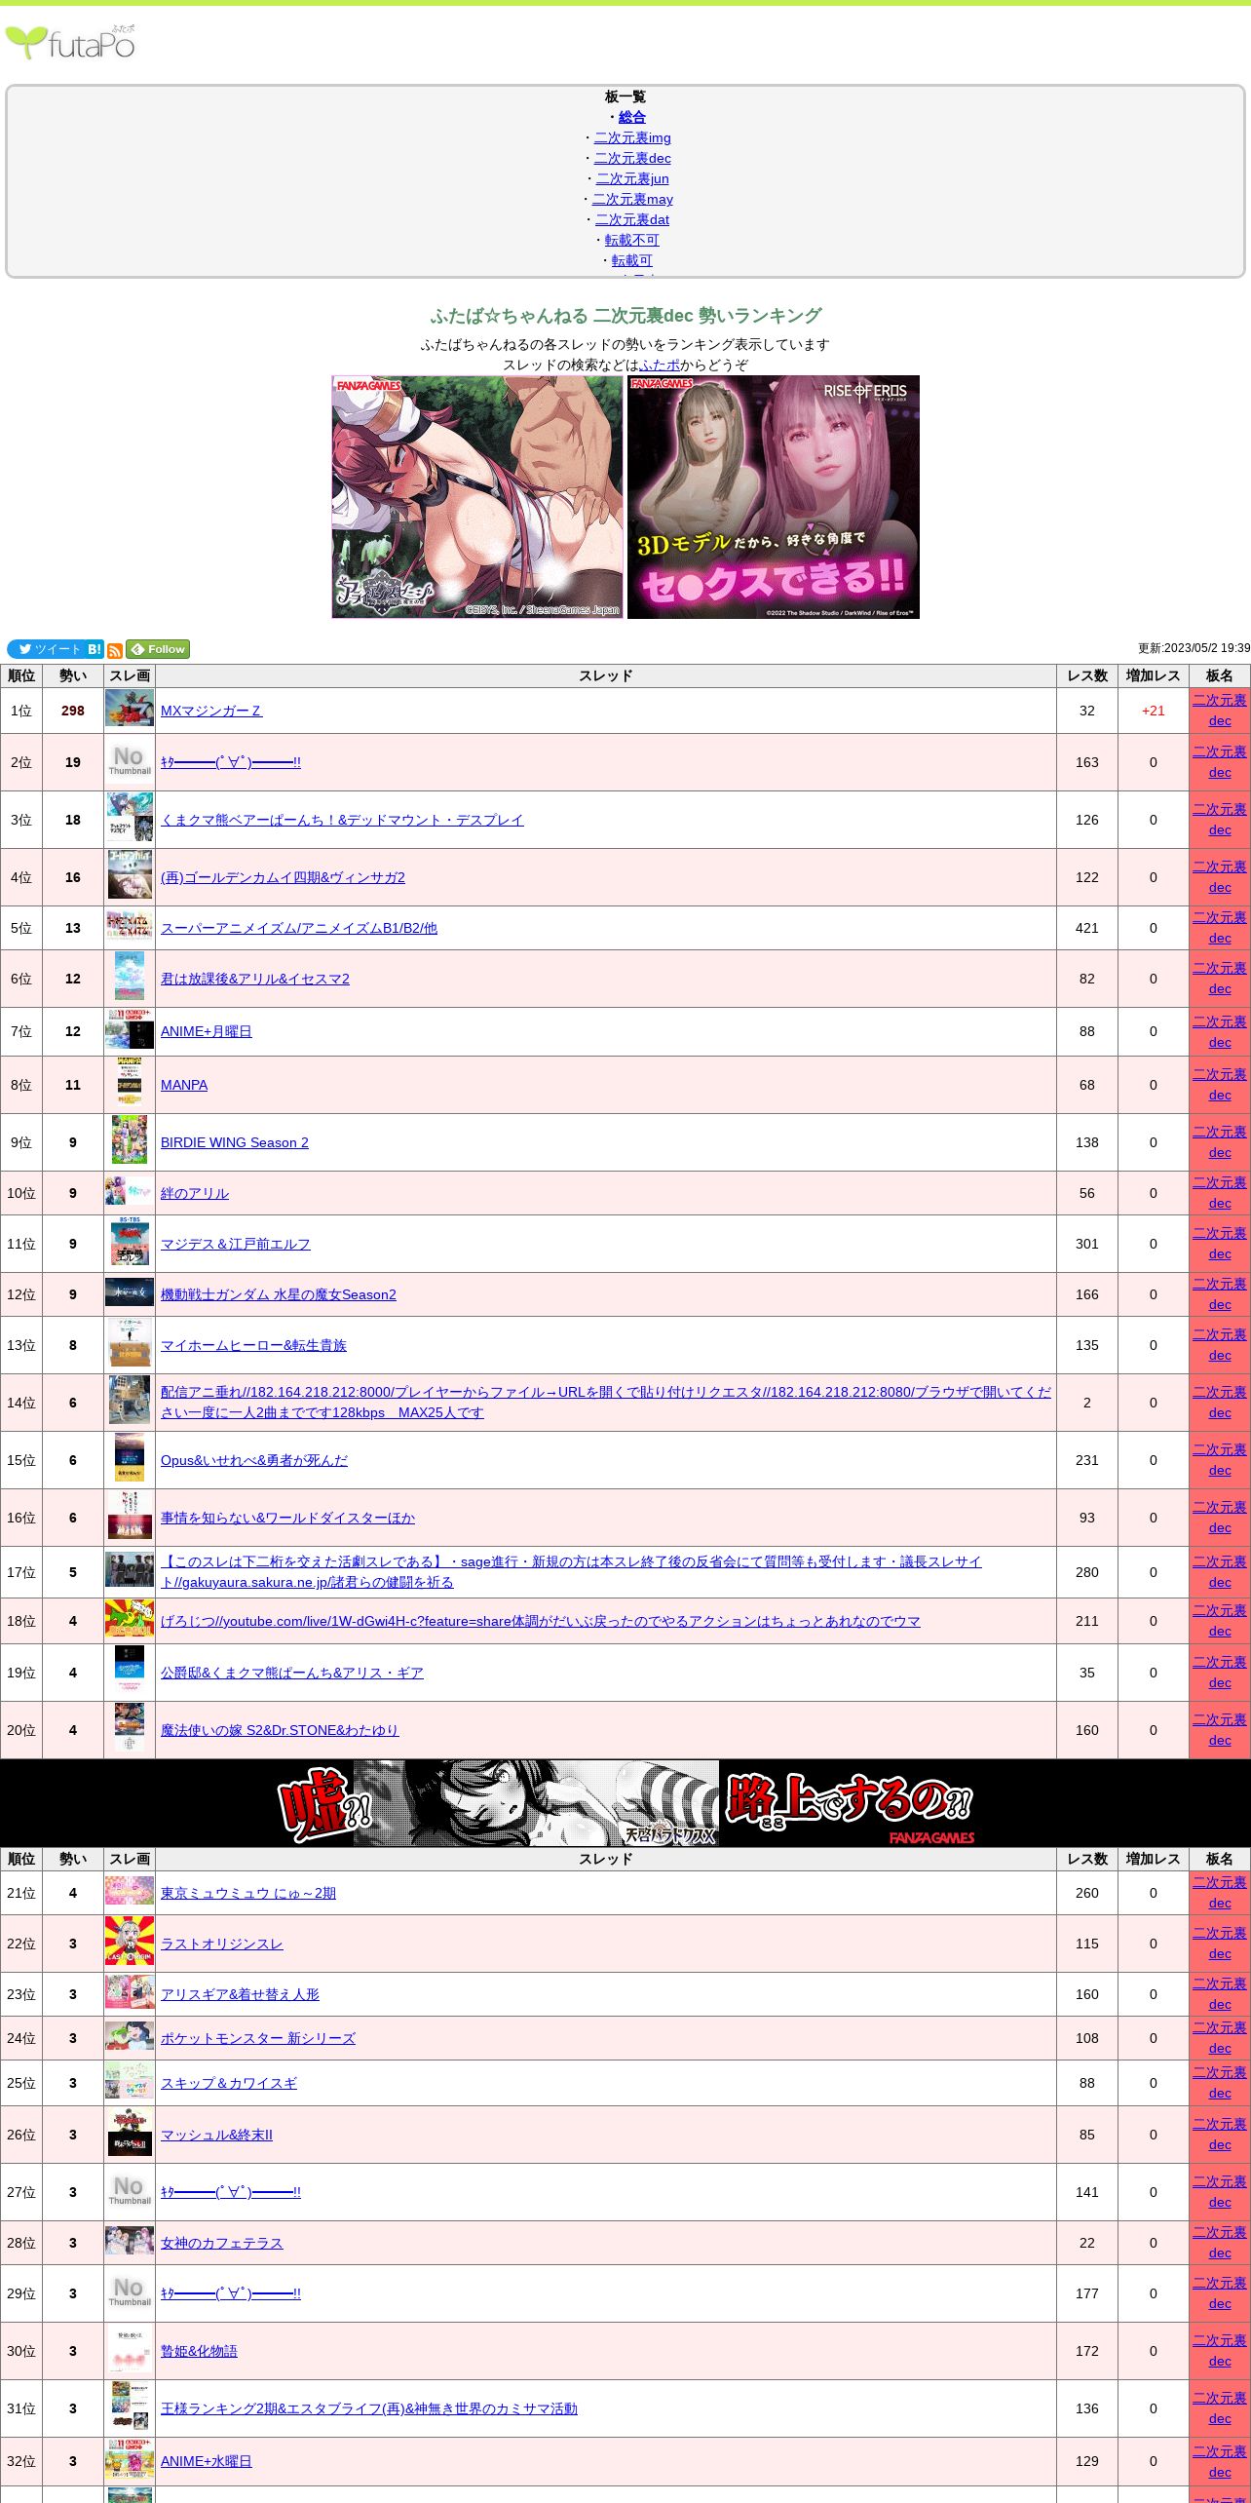1251x2503 pixels.
Task: Open thumbnail for 絆のアリル thread
Action: [x=130, y=1190]
